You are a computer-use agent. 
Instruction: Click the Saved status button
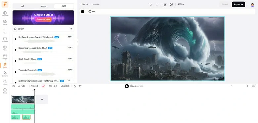(225, 4)
